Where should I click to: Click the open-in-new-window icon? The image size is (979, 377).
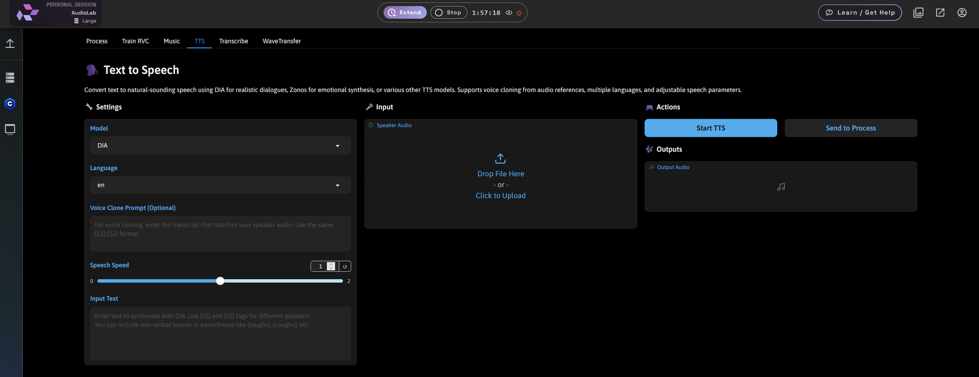click(x=940, y=13)
